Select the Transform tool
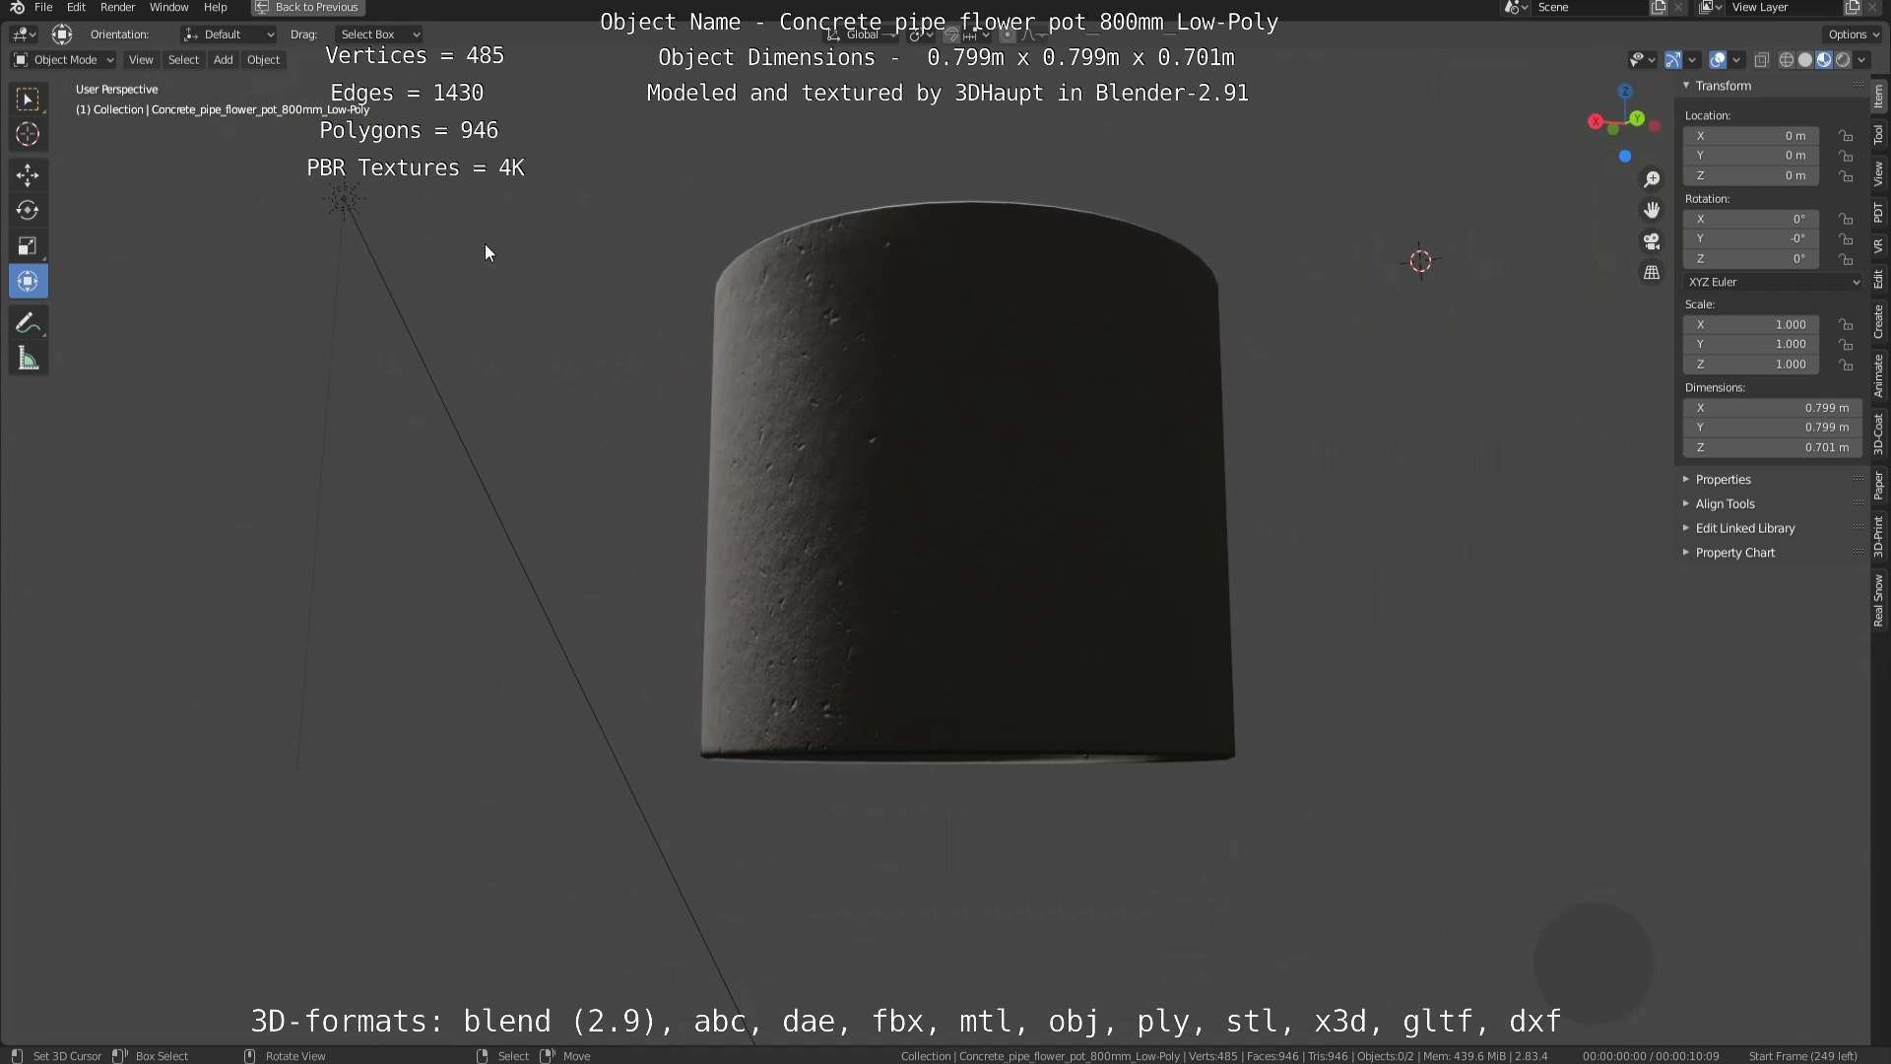The height and width of the screenshot is (1064, 1891). point(28,282)
